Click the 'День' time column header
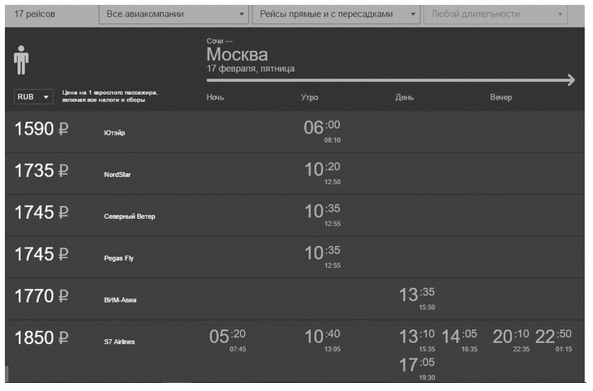The height and width of the screenshot is (391, 593). 404,97
